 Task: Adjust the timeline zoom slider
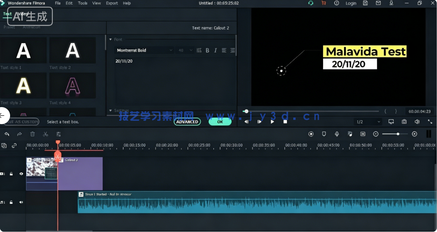click(398, 134)
